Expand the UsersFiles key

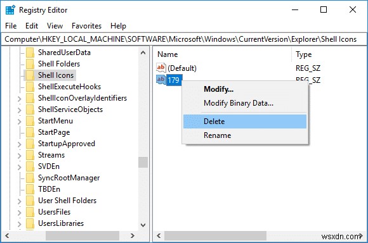click(x=20, y=213)
